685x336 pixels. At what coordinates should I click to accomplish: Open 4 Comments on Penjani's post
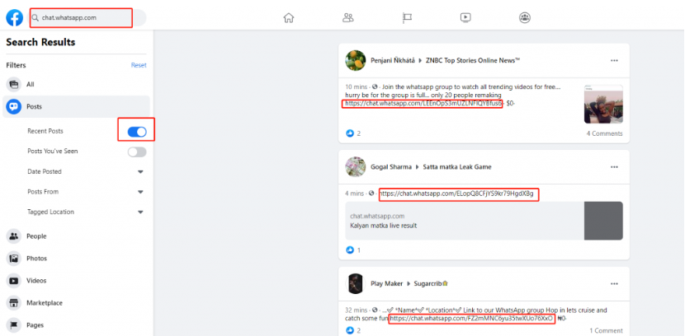(x=605, y=133)
